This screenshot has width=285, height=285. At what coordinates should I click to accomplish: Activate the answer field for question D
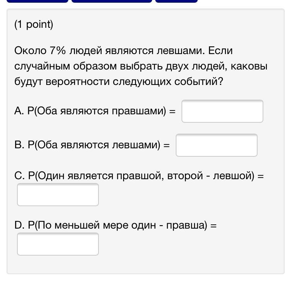click(58, 244)
